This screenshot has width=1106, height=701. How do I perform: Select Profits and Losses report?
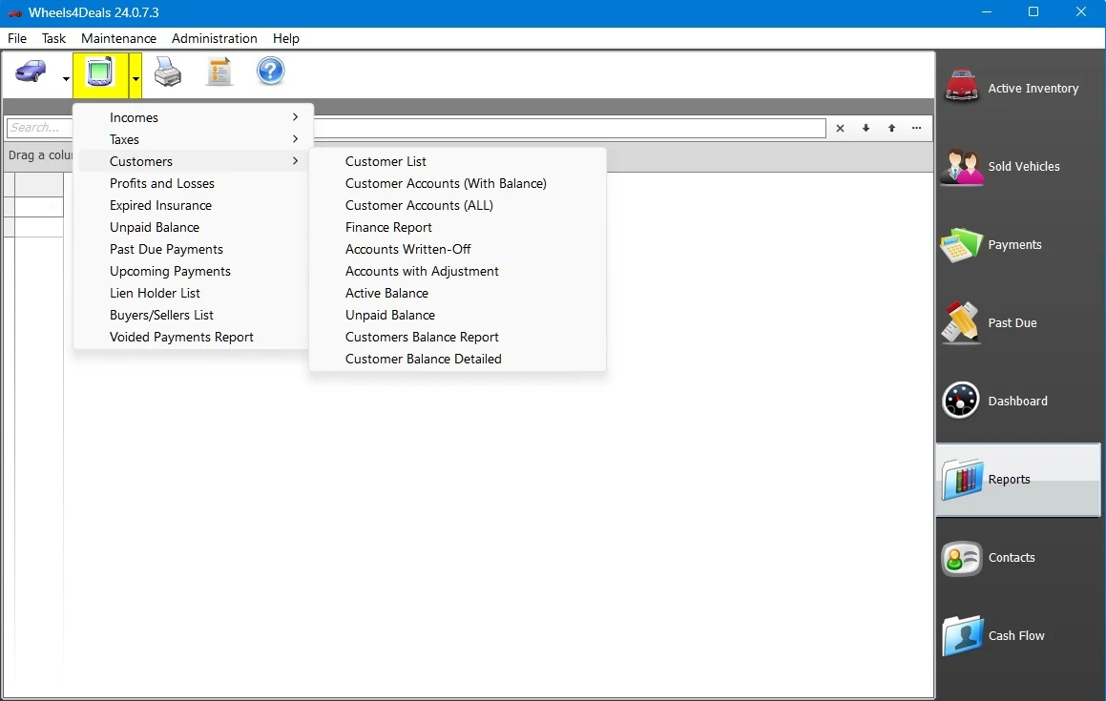162,183
